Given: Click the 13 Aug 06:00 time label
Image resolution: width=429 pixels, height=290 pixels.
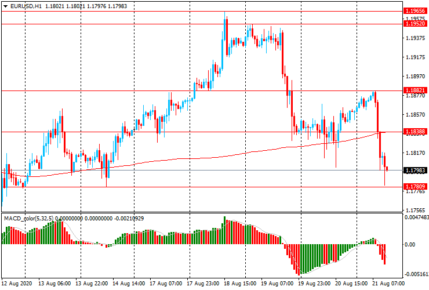Looking at the screenshot, I should pyautogui.click(x=54, y=284).
